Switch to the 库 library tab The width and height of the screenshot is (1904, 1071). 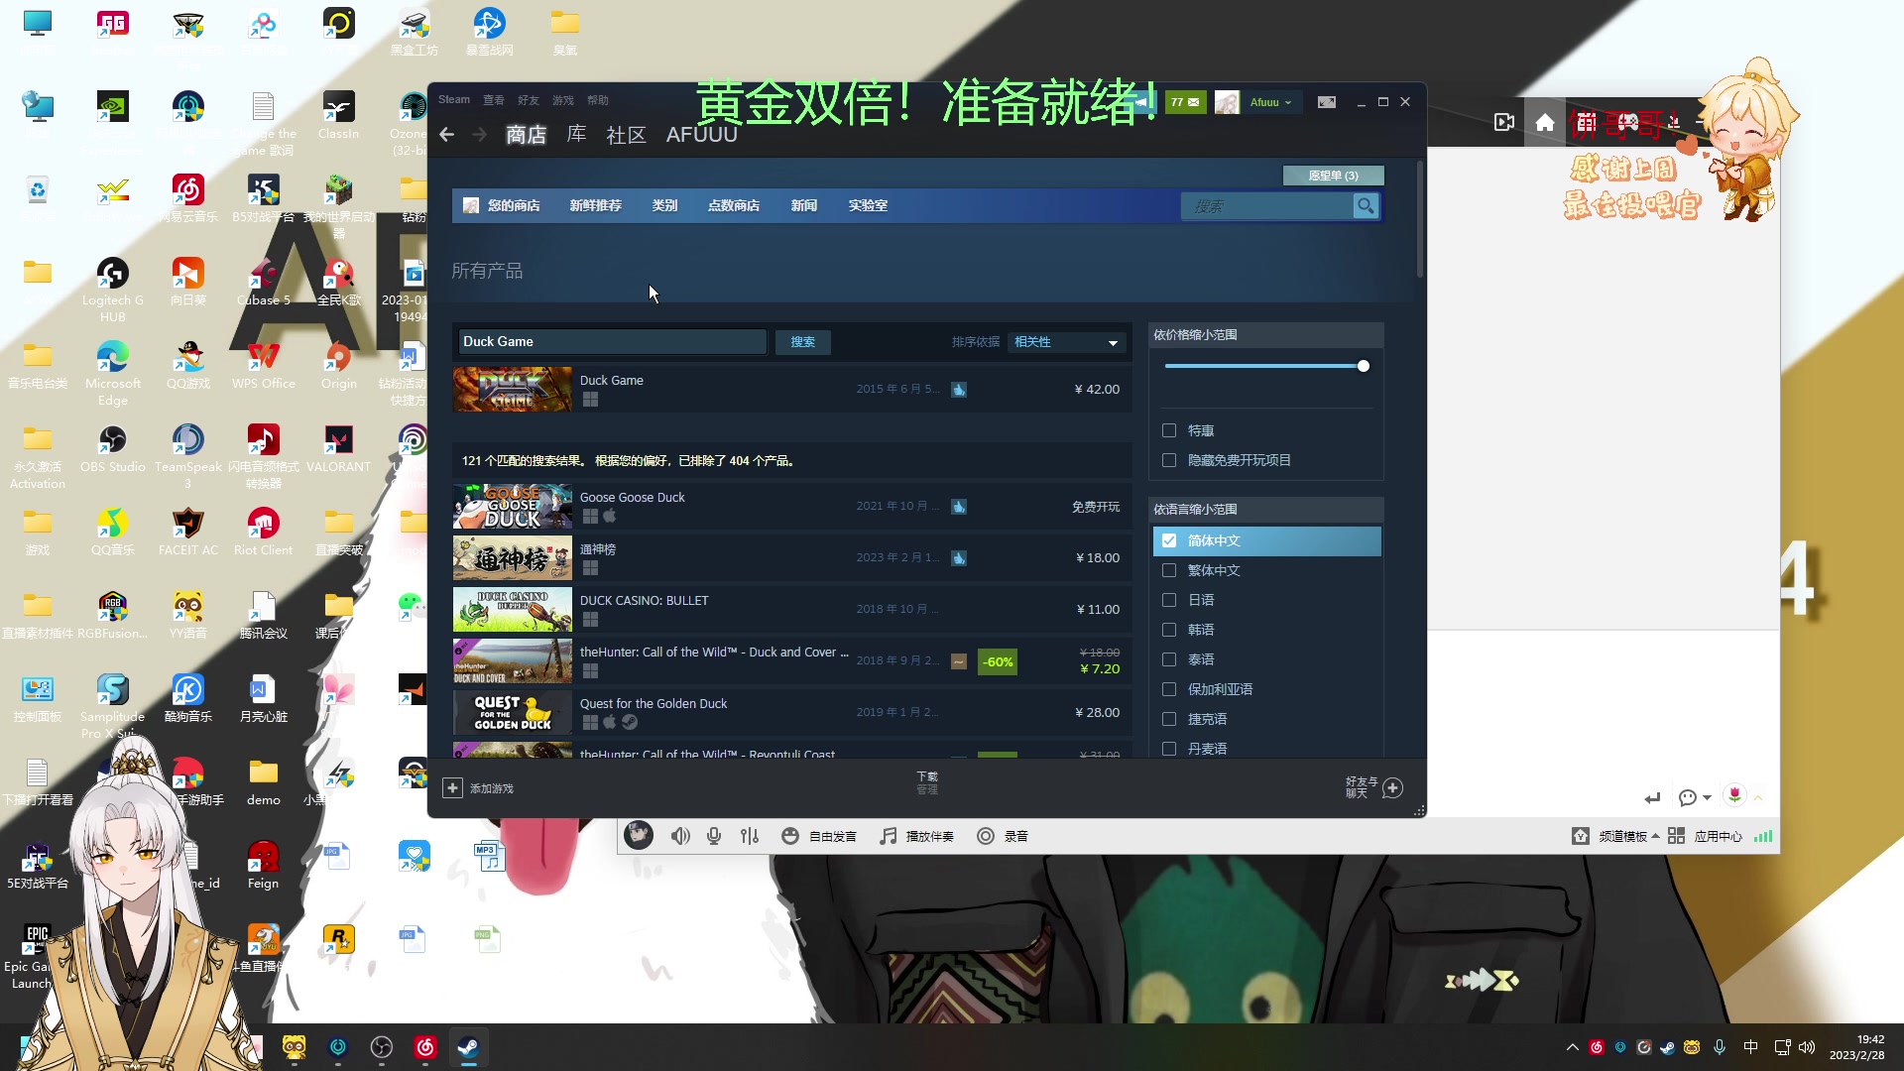576,135
